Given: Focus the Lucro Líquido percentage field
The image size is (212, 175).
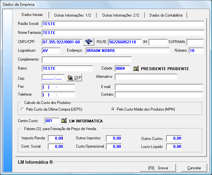Looking at the screenshot, I should tap(174, 147).
